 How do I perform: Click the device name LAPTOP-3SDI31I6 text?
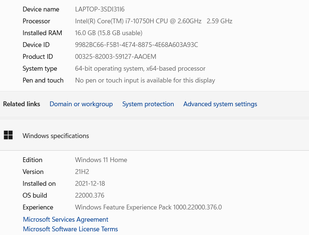click(x=100, y=9)
